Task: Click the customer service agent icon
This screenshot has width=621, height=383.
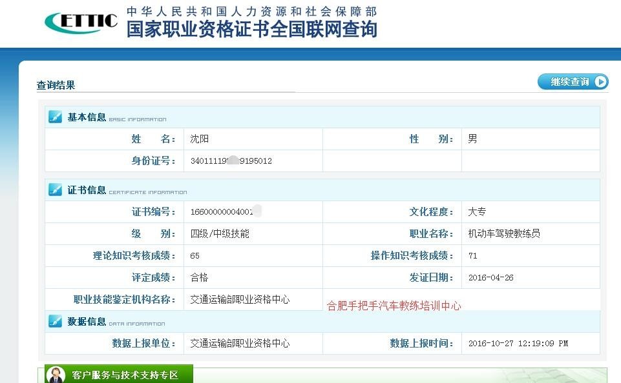Action: pos(57,373)
